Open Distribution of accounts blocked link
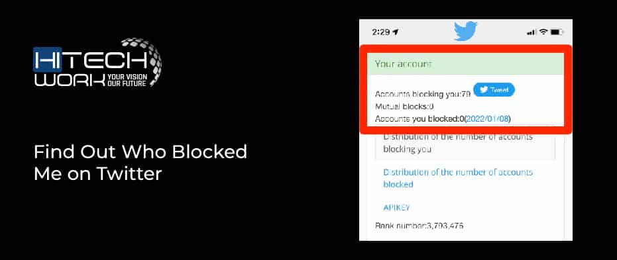Viewport: 617px width, 260px height. click(458, 179)
